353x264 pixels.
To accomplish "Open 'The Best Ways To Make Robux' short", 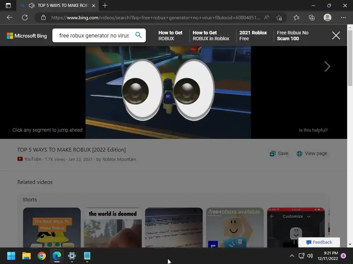I will [52, 228].
